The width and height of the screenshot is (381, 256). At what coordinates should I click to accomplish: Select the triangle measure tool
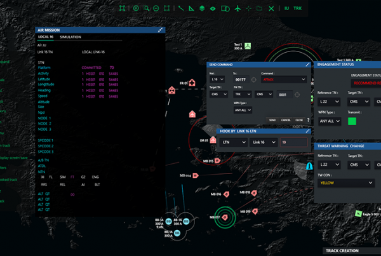click(x=191, y=8)
